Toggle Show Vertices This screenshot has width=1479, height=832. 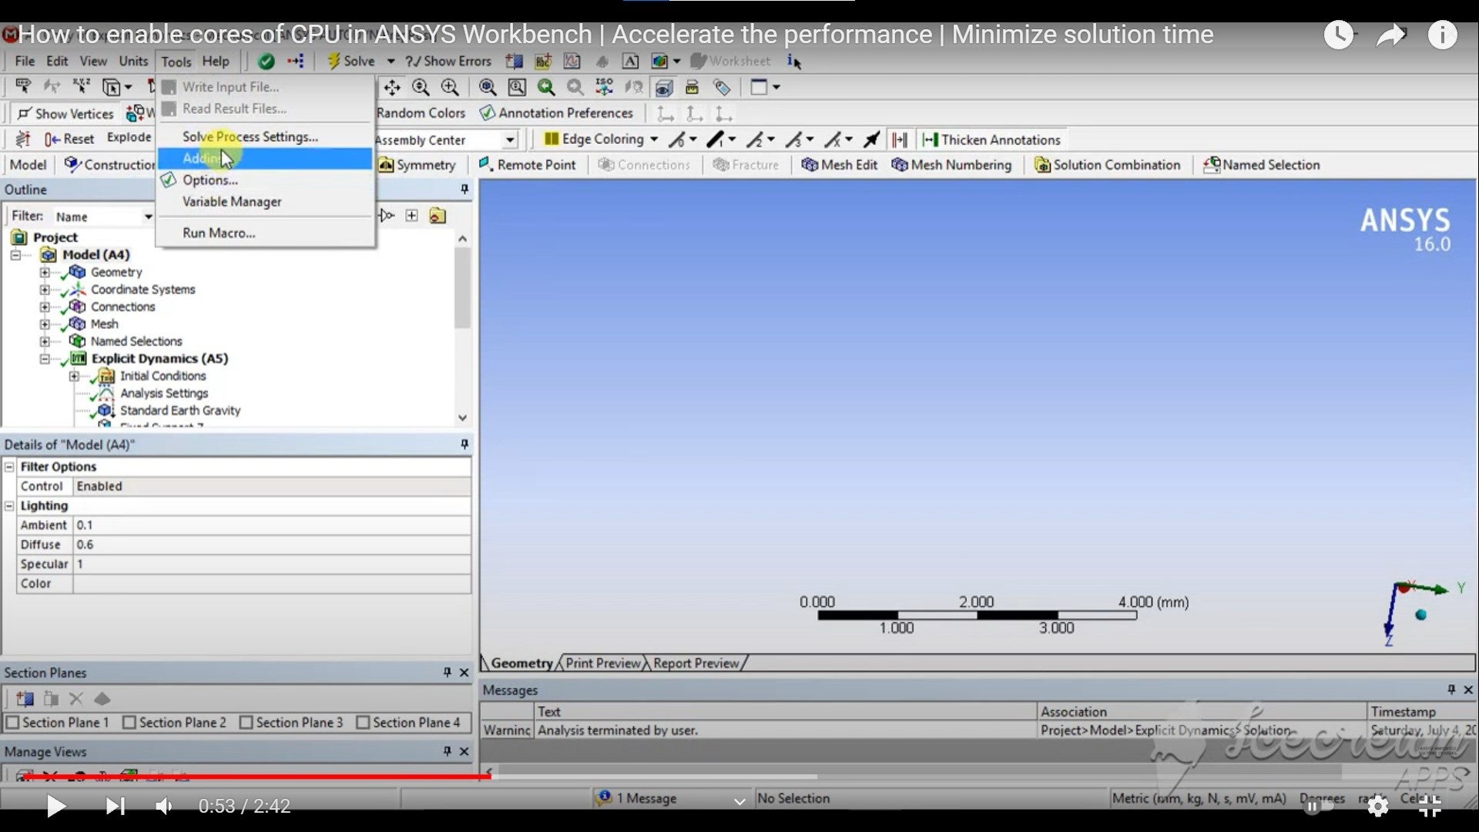coord(65,114)
